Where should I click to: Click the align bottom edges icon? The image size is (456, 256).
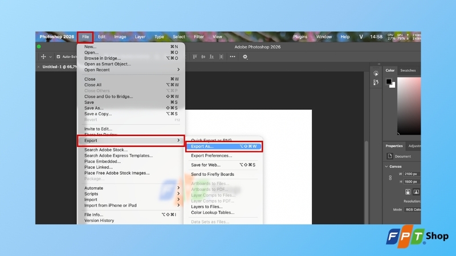coord(211,57)
